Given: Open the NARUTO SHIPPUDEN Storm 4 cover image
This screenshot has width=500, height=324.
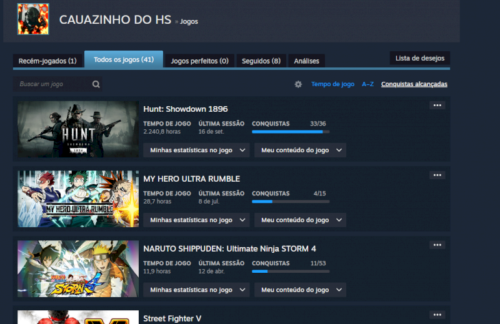Looking at the screenshot, I should tap(78, 268).
